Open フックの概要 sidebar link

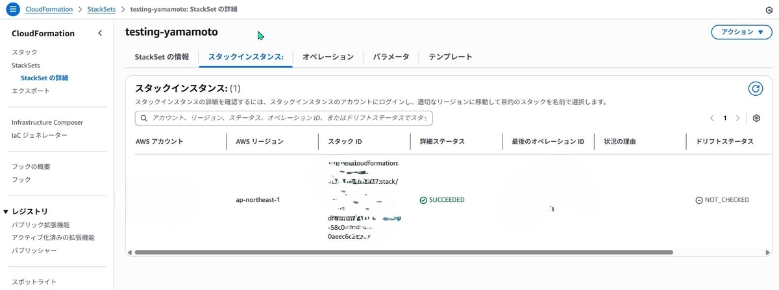click(x=31, y=167)
